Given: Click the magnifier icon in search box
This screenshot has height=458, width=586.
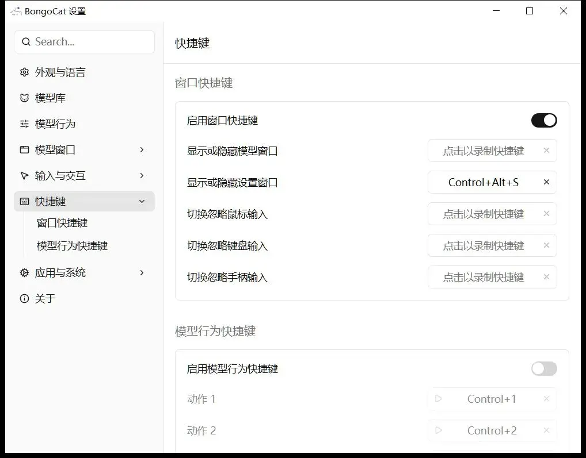Looking at the screenshot, I should pos(26,42).
